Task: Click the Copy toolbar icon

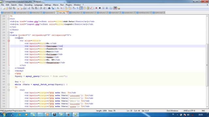Action: click(x=33, y=8)
